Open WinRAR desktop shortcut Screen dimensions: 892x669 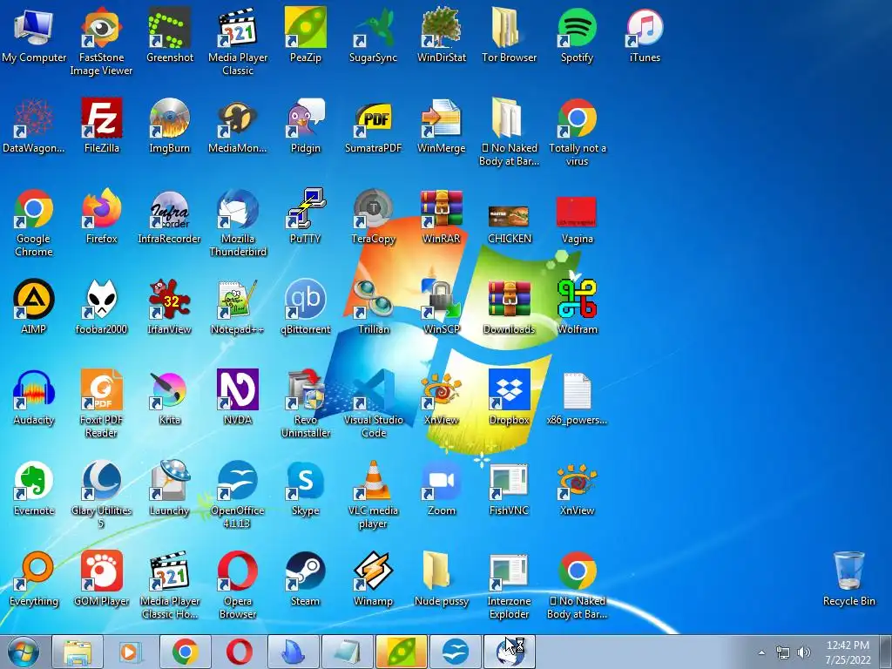click(442, 216)
